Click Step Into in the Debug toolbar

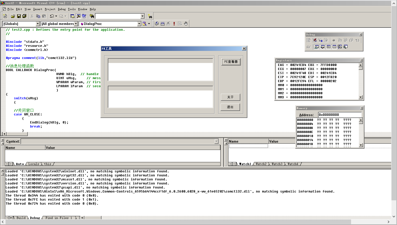coord(340,40)
